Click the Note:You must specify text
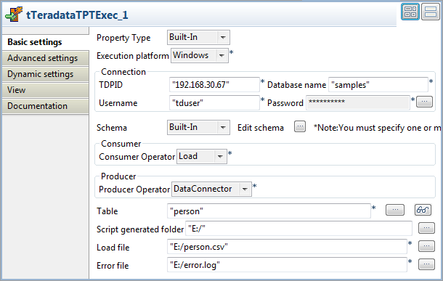443x281 pixels. click(377, 128)
